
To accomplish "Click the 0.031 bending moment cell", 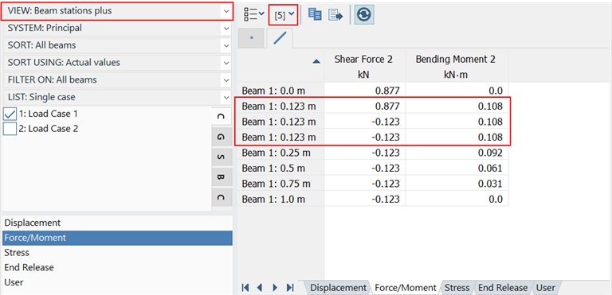I will click(x=457, y=184).
